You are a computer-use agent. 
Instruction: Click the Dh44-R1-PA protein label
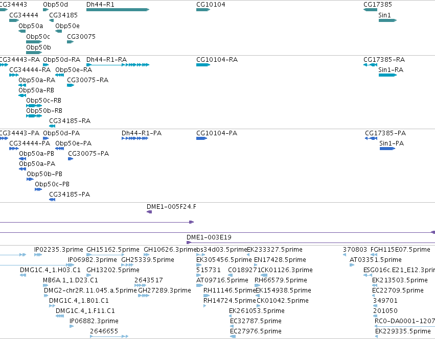pos(142,133)
